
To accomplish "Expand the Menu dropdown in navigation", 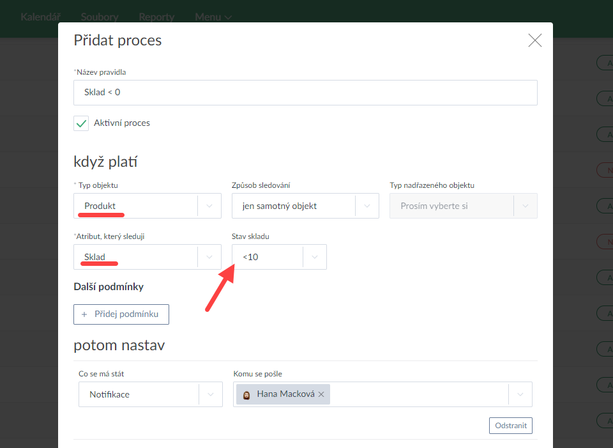I will (x=213, y=17).
